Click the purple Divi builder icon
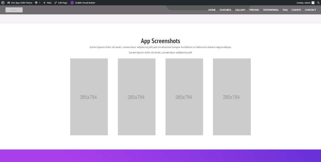This screenshot has width=321, height=162. point(72,3)
